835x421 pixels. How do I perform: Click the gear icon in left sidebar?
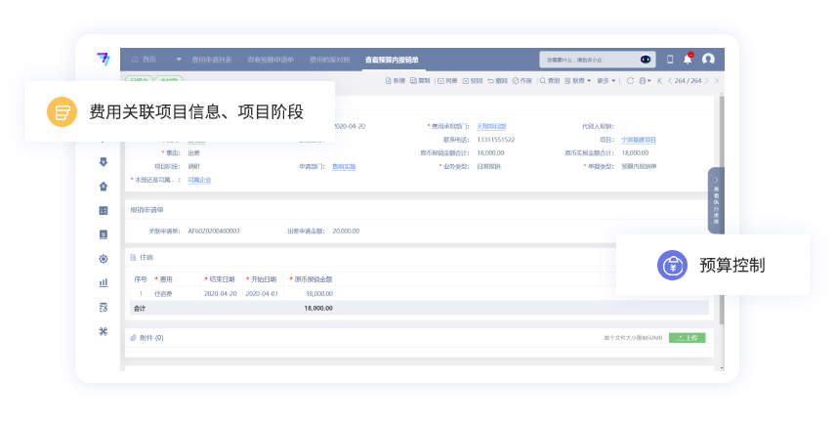pos(104,259)
